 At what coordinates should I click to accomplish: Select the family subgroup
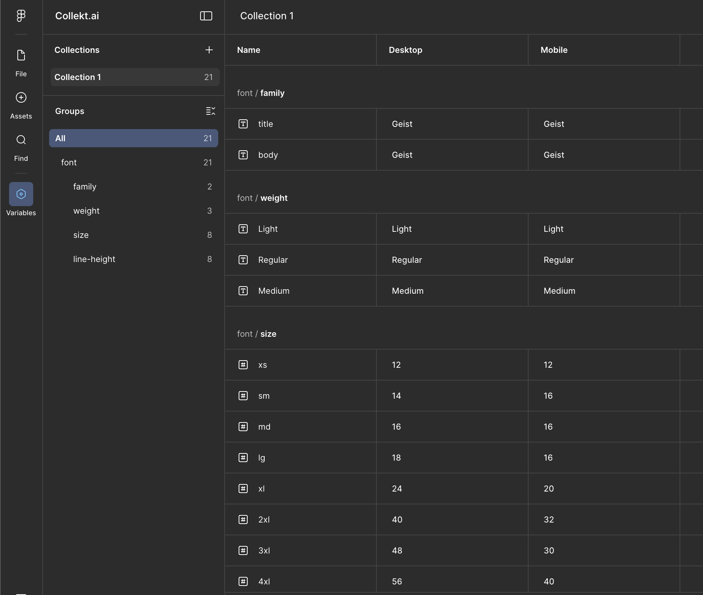click(85, 187)
